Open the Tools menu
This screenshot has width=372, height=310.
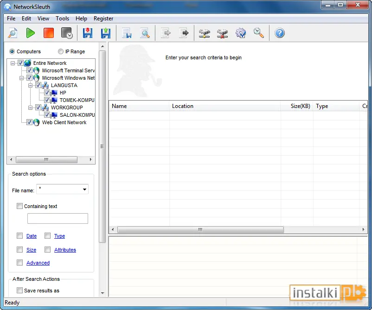(x=63, y=19)
